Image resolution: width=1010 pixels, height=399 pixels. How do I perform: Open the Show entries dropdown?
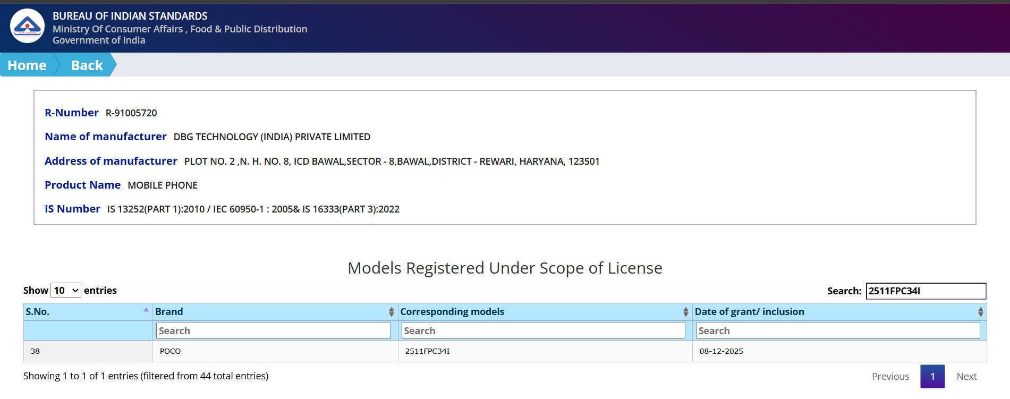pos(66,291)
